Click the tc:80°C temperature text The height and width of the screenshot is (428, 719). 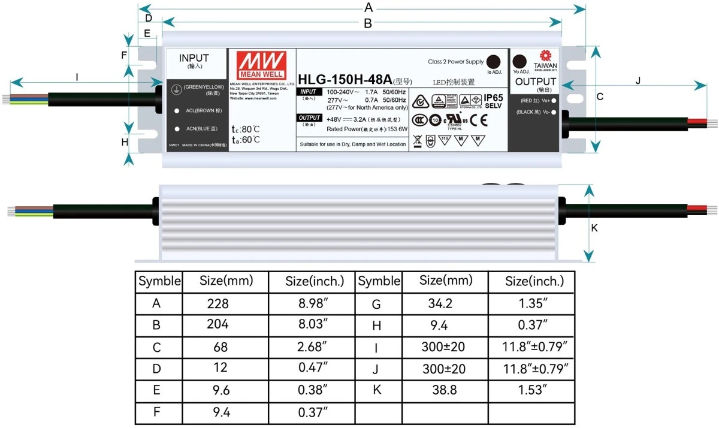coord(246,129)
